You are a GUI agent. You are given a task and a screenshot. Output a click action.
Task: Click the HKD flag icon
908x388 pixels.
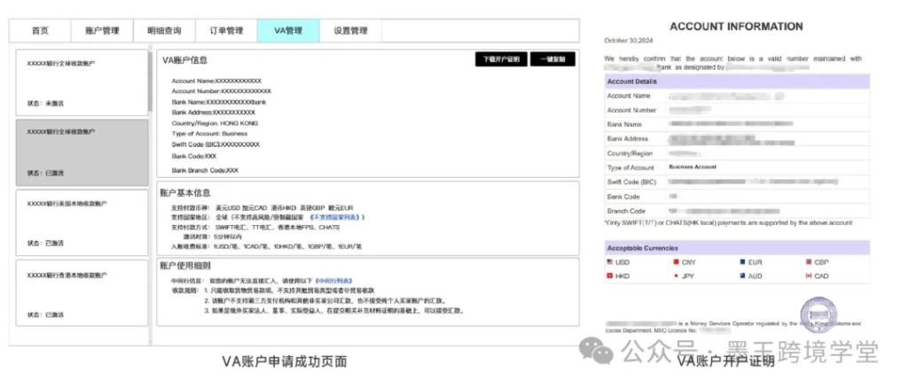click(610, 276)
